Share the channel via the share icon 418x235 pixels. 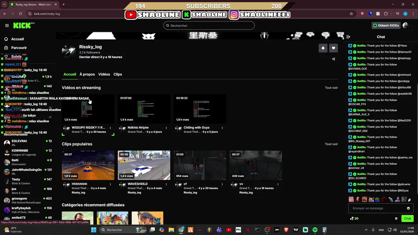click(x=333, y=59)
